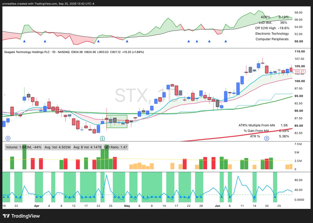
Task: Click the 97.50 price axis label
Action: [x=299, y=89]
